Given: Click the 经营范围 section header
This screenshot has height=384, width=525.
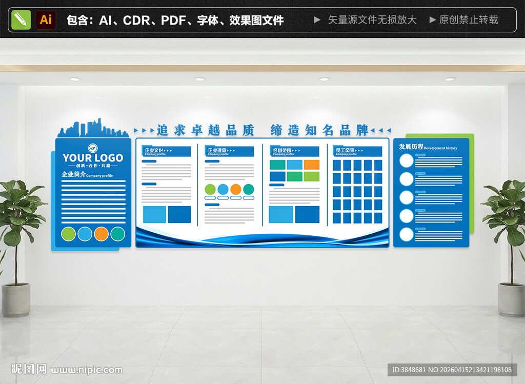Looking at the screenshot, I should tap(295, 151).
